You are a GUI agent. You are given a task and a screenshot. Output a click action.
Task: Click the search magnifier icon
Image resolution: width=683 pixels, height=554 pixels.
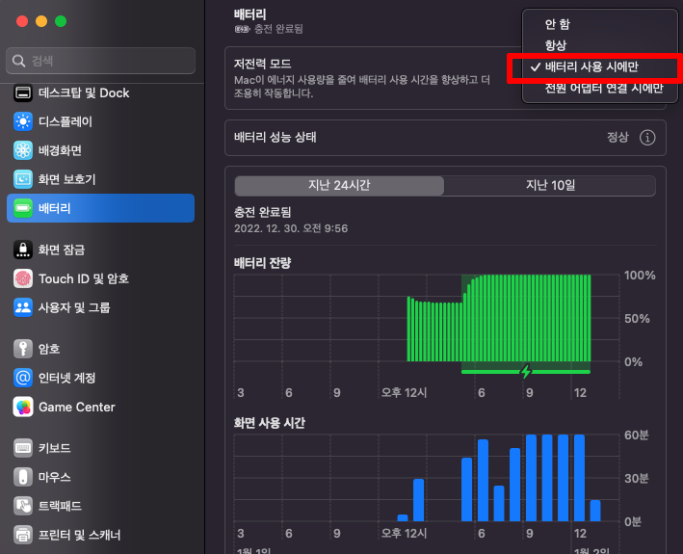18,61
